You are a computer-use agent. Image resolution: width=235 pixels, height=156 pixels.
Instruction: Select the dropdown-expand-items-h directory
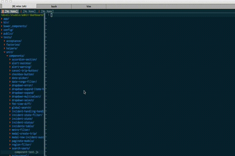pyautogui.click(x=28, y=89)
